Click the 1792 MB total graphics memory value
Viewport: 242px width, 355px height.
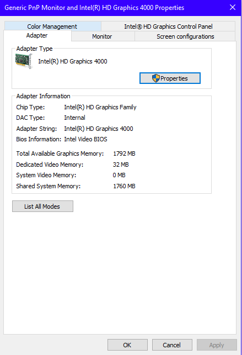coord(124,153)
